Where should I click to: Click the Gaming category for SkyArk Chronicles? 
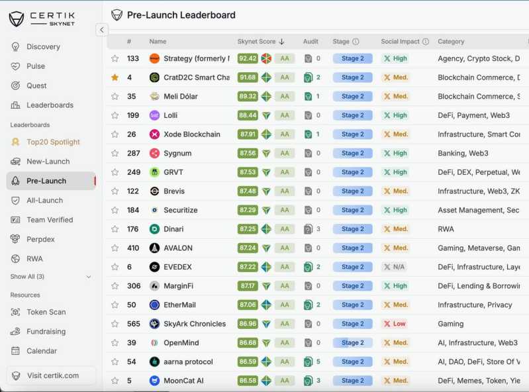pyautogui.click(x=450, y=324)
